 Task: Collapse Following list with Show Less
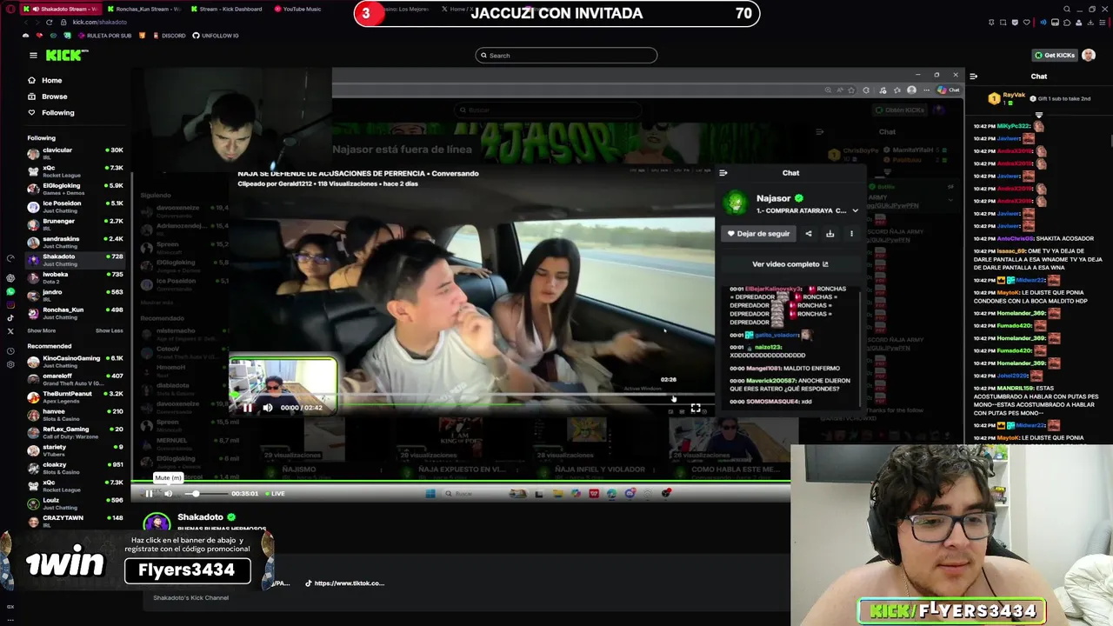click(109, 330)
